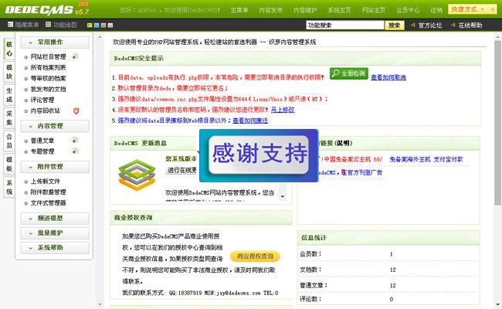Switch to blue theme color swatch
Viewport: 502px width, 309px height.
[97, 25]
